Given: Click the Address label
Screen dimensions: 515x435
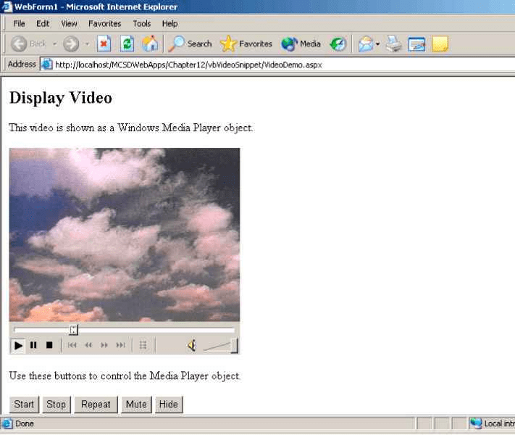Looking at the screenshot, I should (22, 64).
